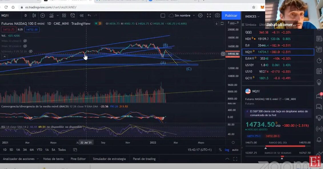The height and width of the screenshot is (169, 323).
Task: Add order at 14518.50 price plus
Action: [223, 54]
